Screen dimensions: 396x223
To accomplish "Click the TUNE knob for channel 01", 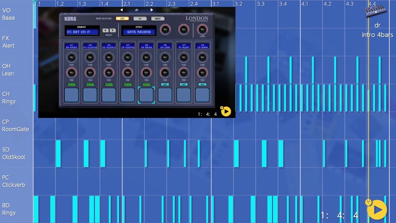I will point(71,57).
